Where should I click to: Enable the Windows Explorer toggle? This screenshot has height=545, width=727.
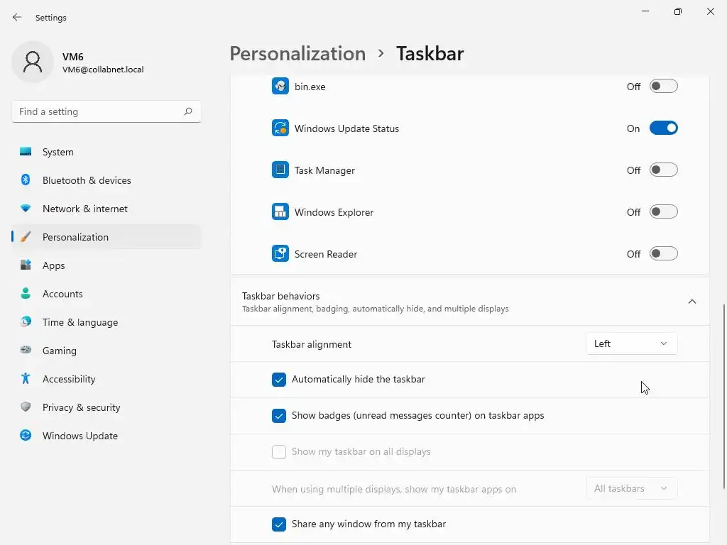click(664, 211)
